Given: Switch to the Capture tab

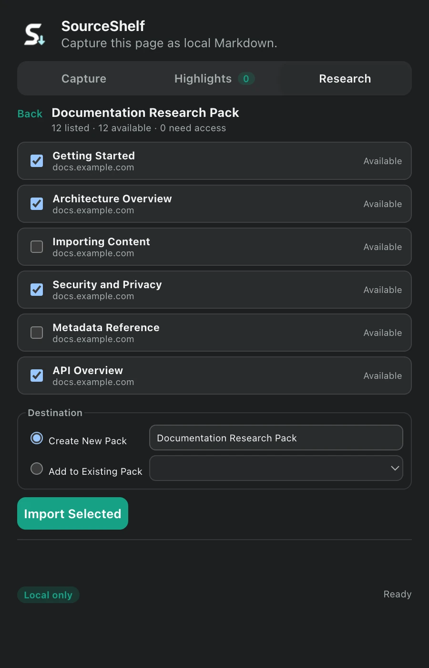Looking at the screenshot, I should pyautogui.click(x=84, y=79).
